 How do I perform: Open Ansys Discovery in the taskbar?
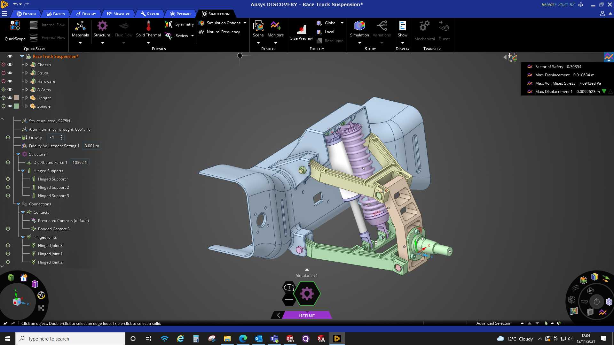click(x=337, y=339)
